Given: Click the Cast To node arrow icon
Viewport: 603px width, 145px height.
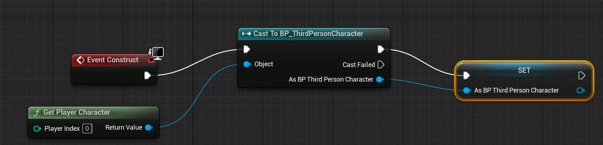Looking at the screenshot, I should click(x=246, y=34).
